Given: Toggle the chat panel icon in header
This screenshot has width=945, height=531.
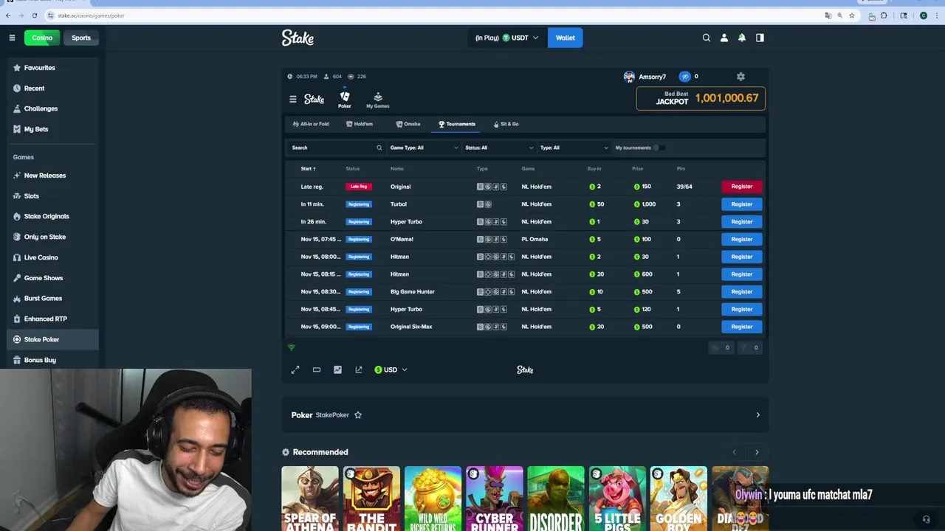Looking at the screenshot, I should tap(760, 38).
